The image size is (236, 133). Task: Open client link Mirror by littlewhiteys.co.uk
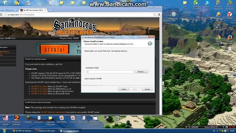(x=39, y=89)
